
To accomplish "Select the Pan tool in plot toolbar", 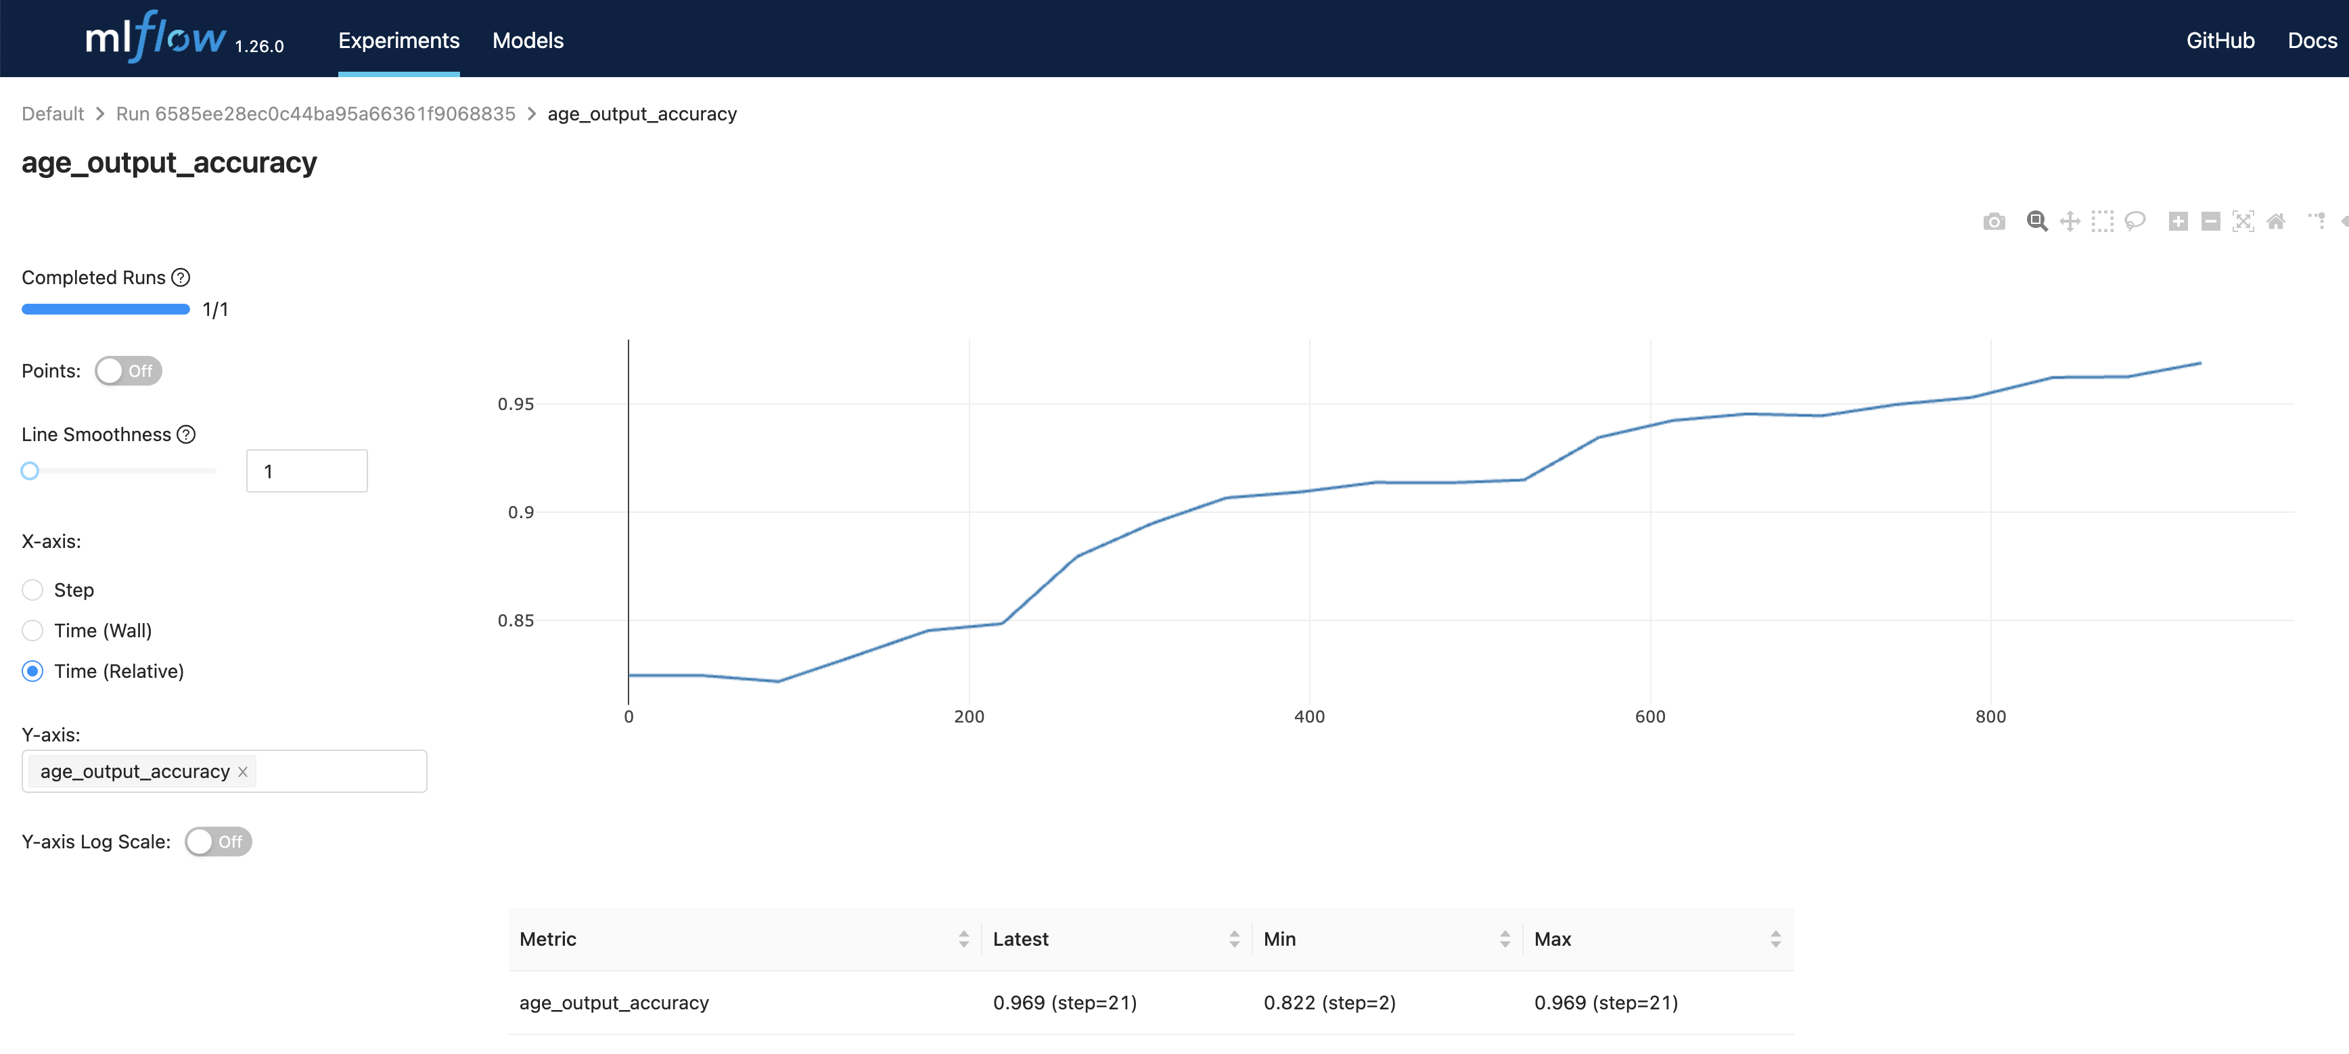I will 2069,222.
